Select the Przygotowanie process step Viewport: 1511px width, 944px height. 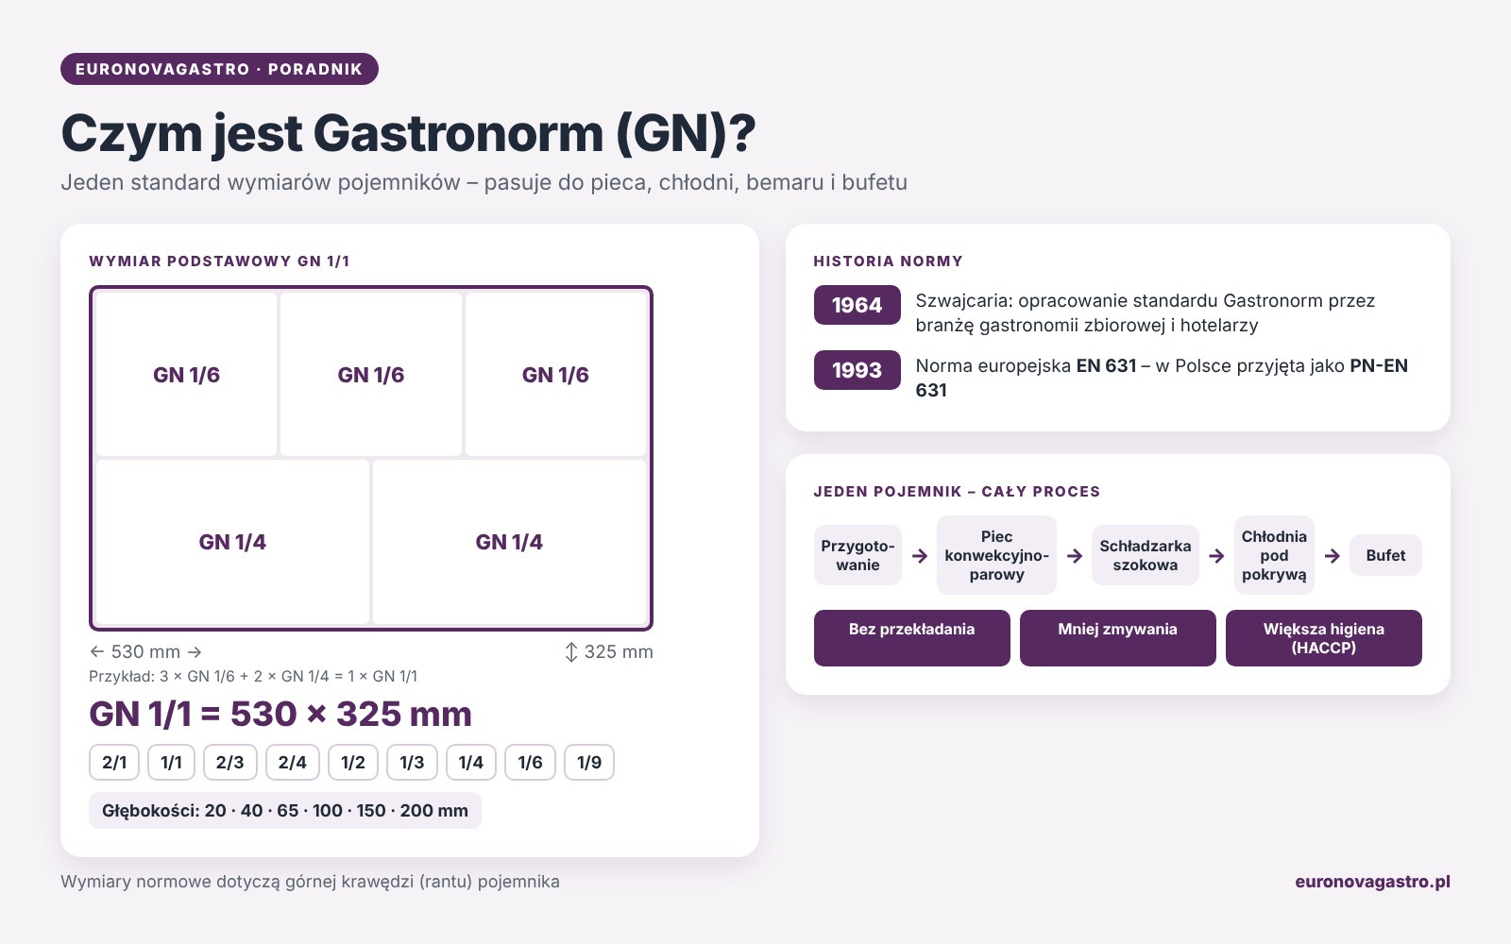coord(857,555)
